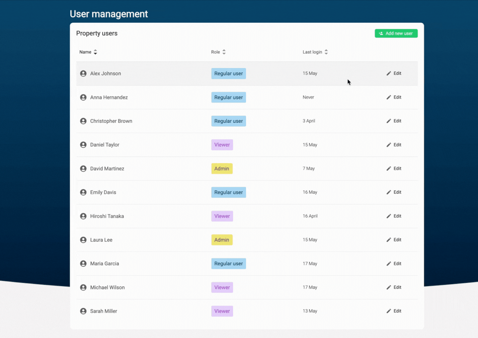
Task: Click Hiroshi Tanaka's Viewer role badge
Action: tap(222, 216)
